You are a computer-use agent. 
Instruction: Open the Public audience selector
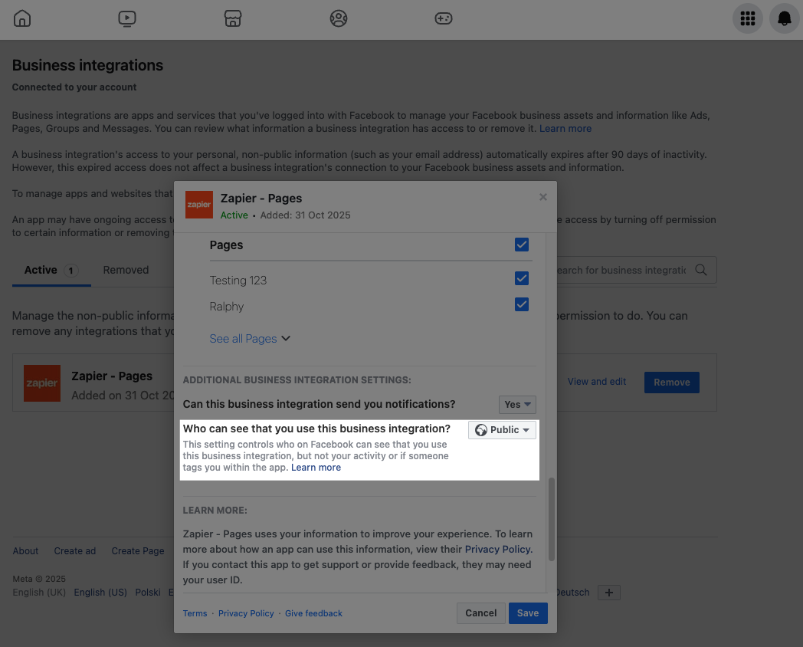click(502, 429)
